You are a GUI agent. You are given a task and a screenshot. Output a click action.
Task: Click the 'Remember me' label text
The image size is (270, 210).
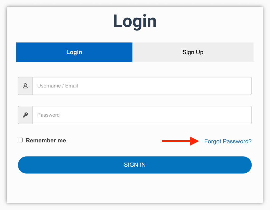tap(46, 141)
